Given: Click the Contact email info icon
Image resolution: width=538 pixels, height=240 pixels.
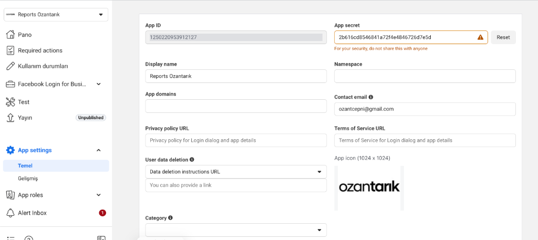Looking at the screenshot, I should pyautogui.click(x=371, y=97).
